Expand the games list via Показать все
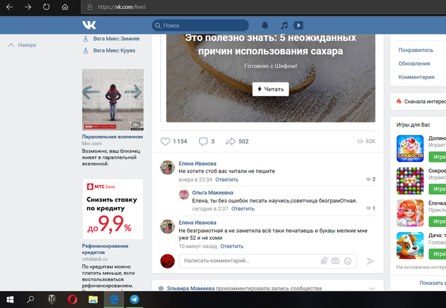This screenshot has height=308, width=446. pos(431,282)
